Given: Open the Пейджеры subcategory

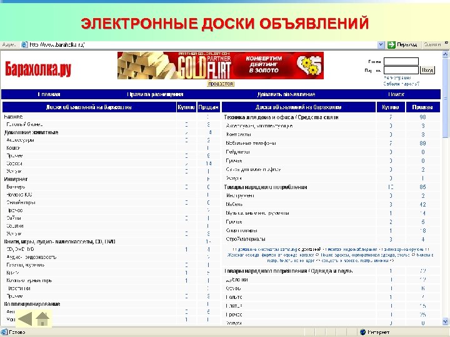Looking at the screenshot, I should pos(237,152).
